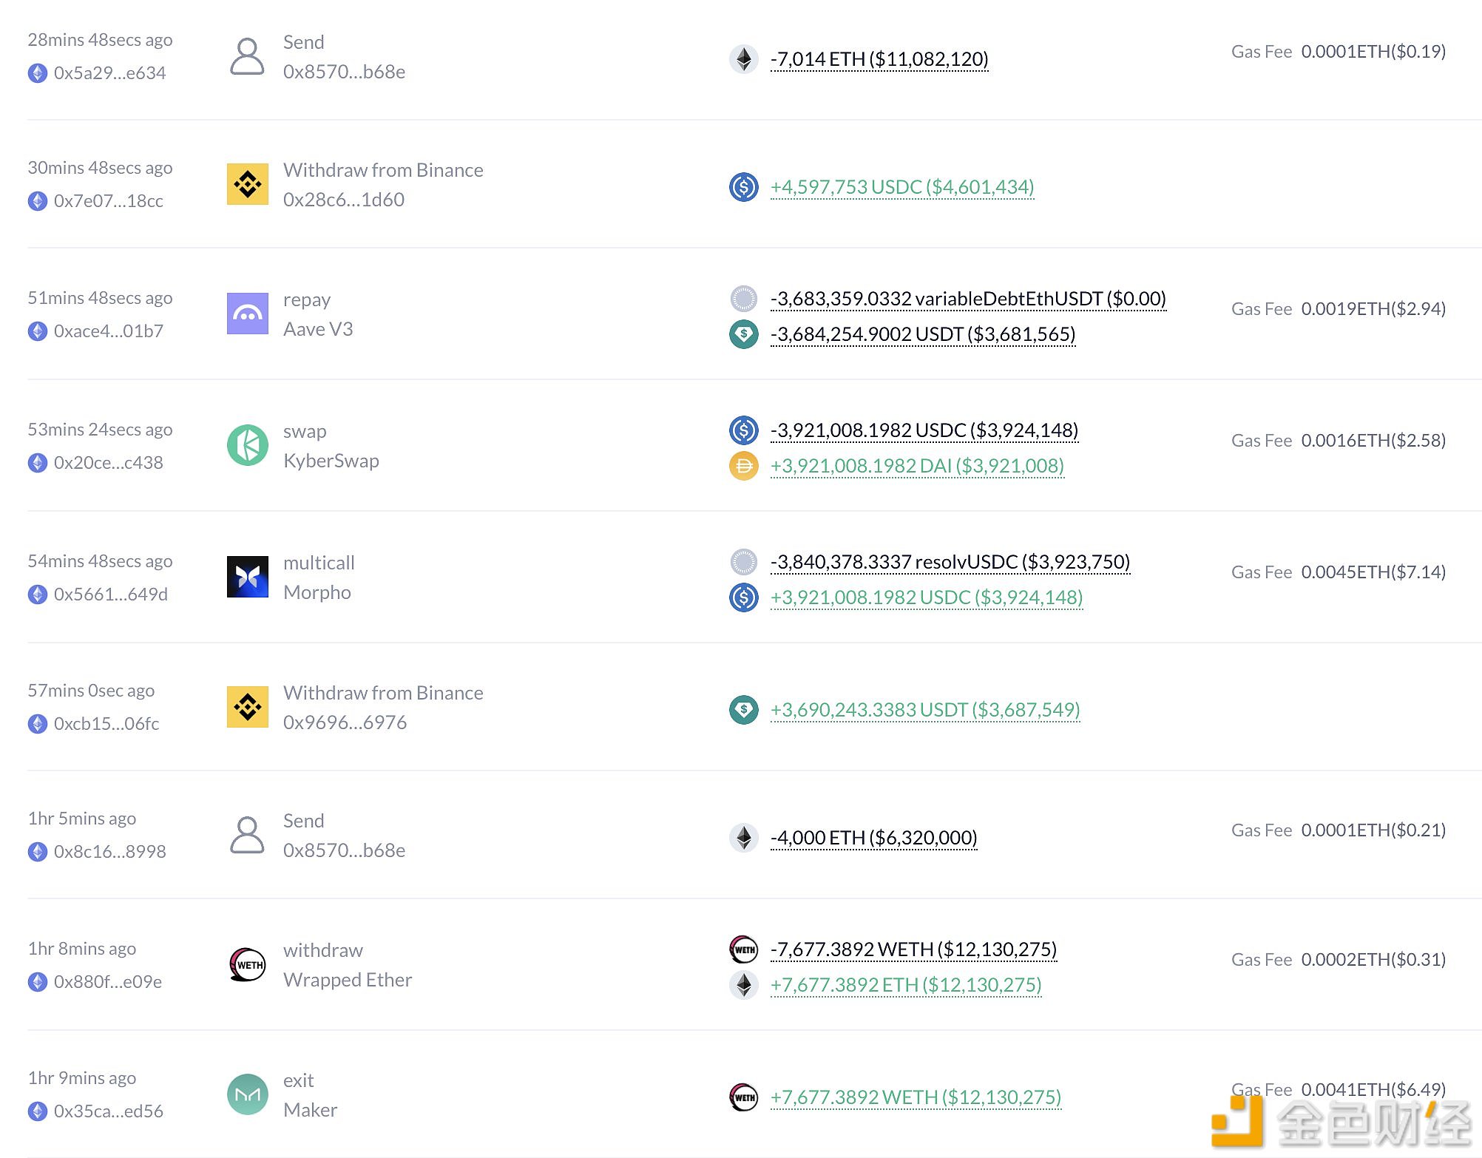This screenshot has height=1158, width=1482.
Task: Open transaction hash 0xace4...01b7
Action: (x=108, y=331)
